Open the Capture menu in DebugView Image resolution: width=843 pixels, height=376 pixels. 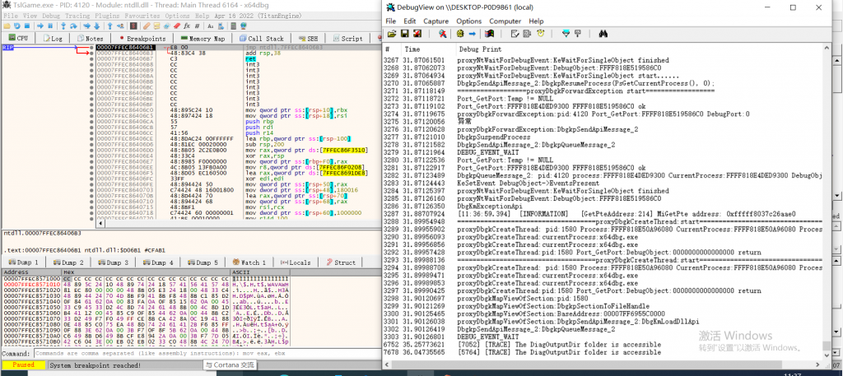[x=435, y=21]
